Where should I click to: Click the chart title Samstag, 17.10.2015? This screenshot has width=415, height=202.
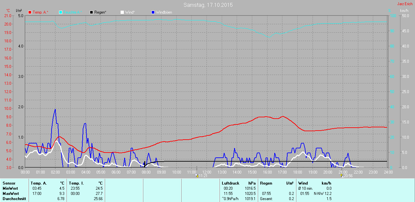pyautogui.click(x=208, y=5)
